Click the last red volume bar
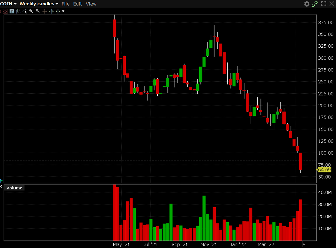The width and height of the screenshot is (336, 248). [301, 220]
